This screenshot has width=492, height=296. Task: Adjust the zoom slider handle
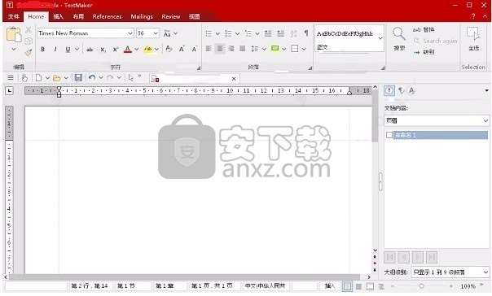421,286
